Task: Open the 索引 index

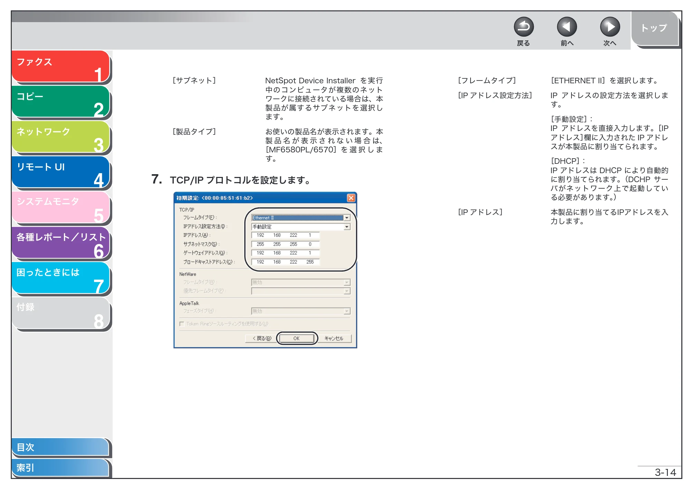Action: pyautogui.click(x=60, y=468)
